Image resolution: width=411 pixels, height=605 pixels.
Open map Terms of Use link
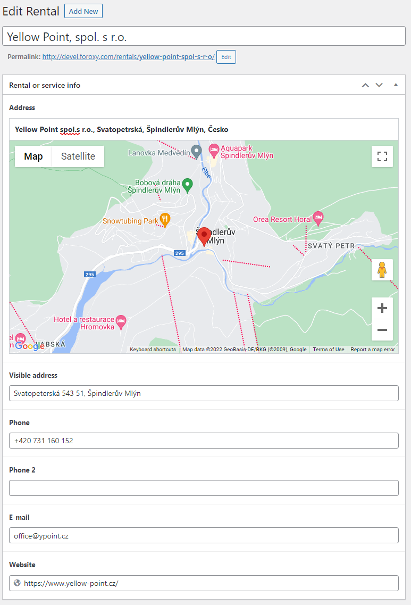(329, 349)
